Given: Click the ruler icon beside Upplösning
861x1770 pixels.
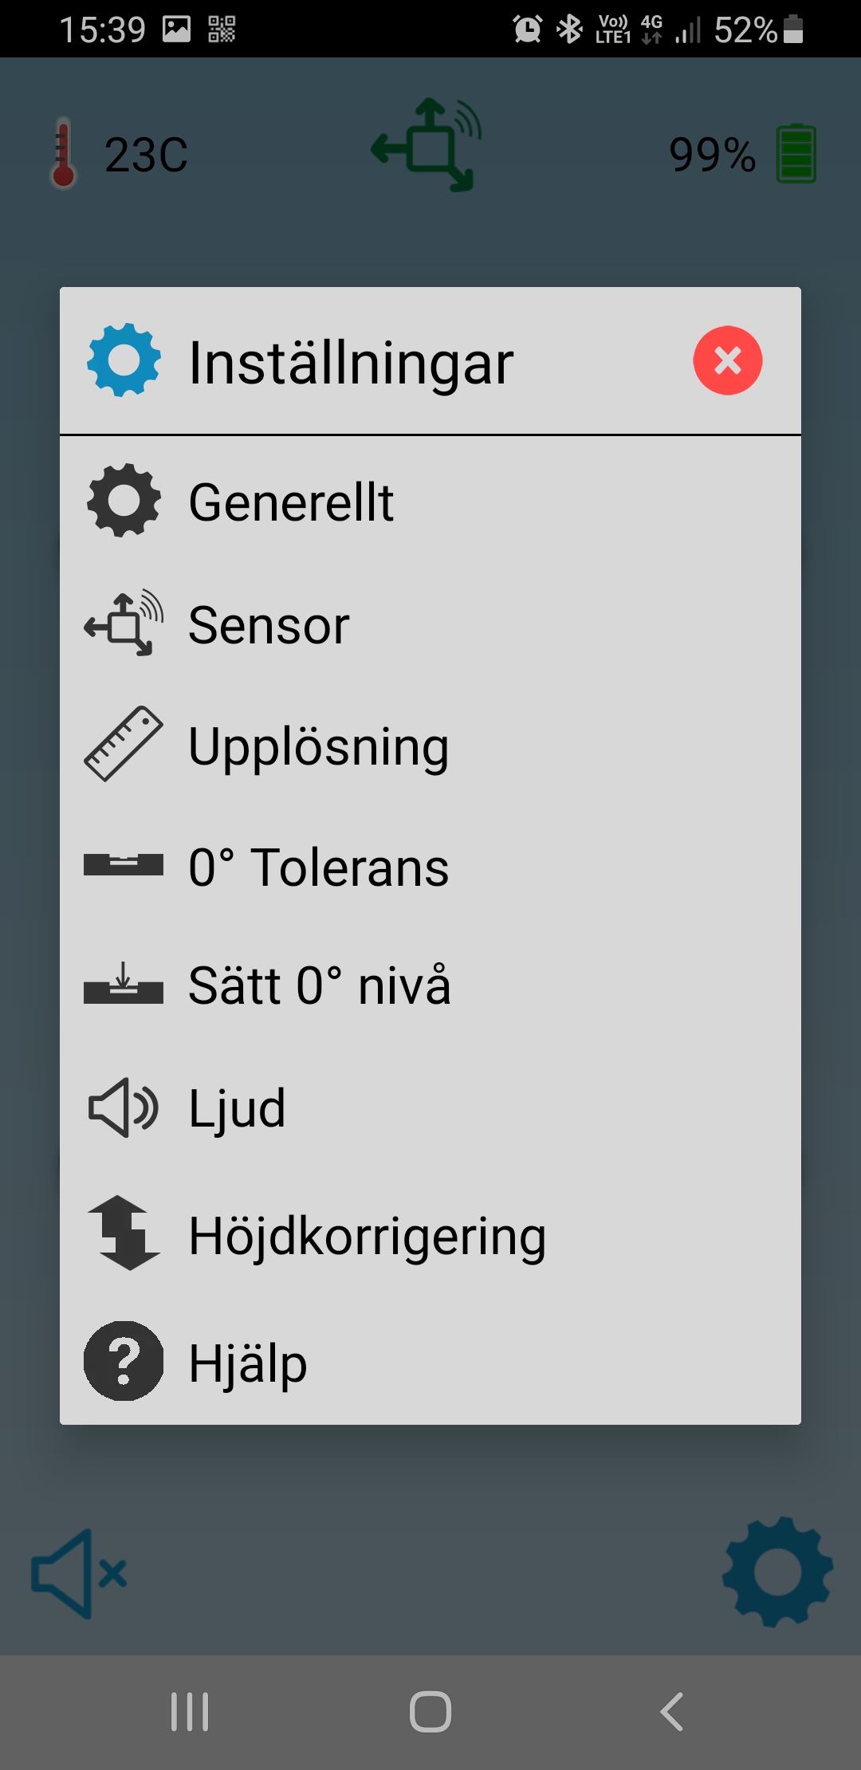Looking at the screenshot, I should point(124,744).
